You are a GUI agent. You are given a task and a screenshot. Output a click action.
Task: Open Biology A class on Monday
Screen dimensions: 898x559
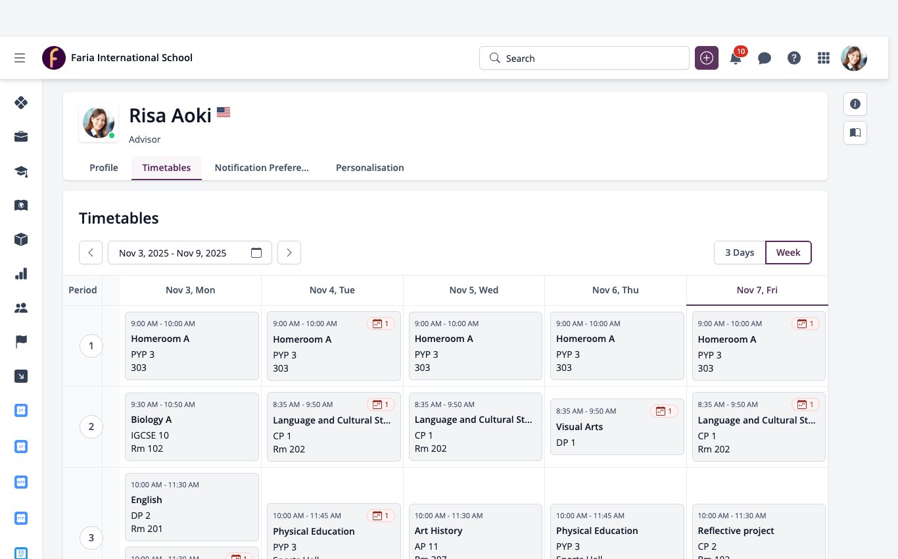pyautogui.click(x=192, y=427)
